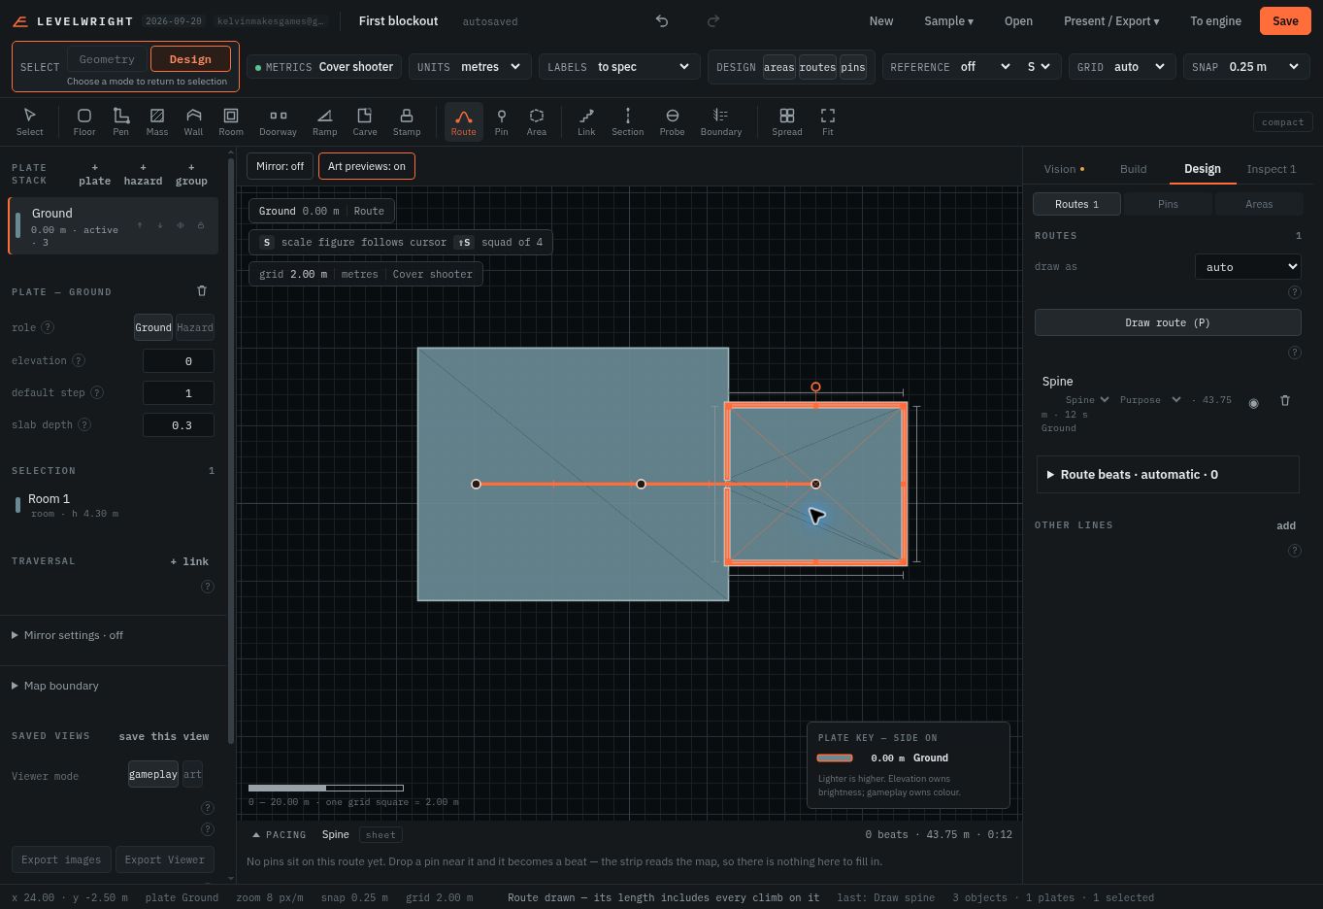1323x909 pixels.
Task: Toggle Mirror: off button
Action: coord(280,166)
